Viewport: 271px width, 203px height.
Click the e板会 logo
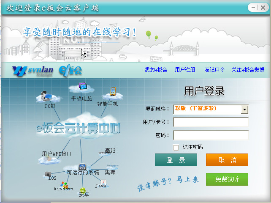70,71
